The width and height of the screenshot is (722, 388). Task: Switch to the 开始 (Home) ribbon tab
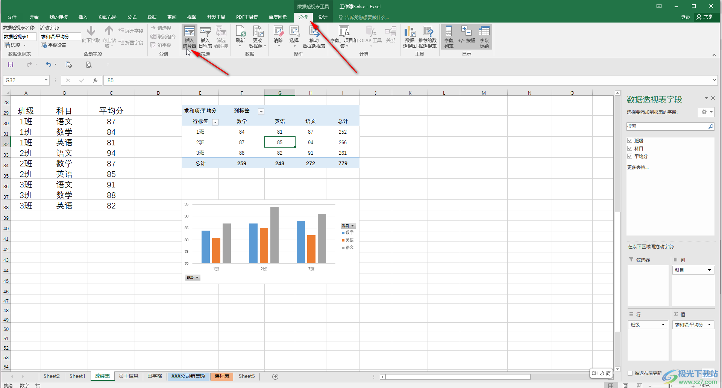click(34, 17)
